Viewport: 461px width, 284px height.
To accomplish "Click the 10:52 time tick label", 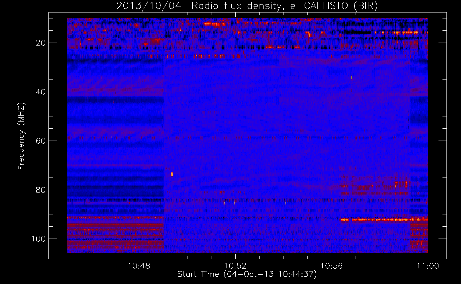I will coord(235,266).
